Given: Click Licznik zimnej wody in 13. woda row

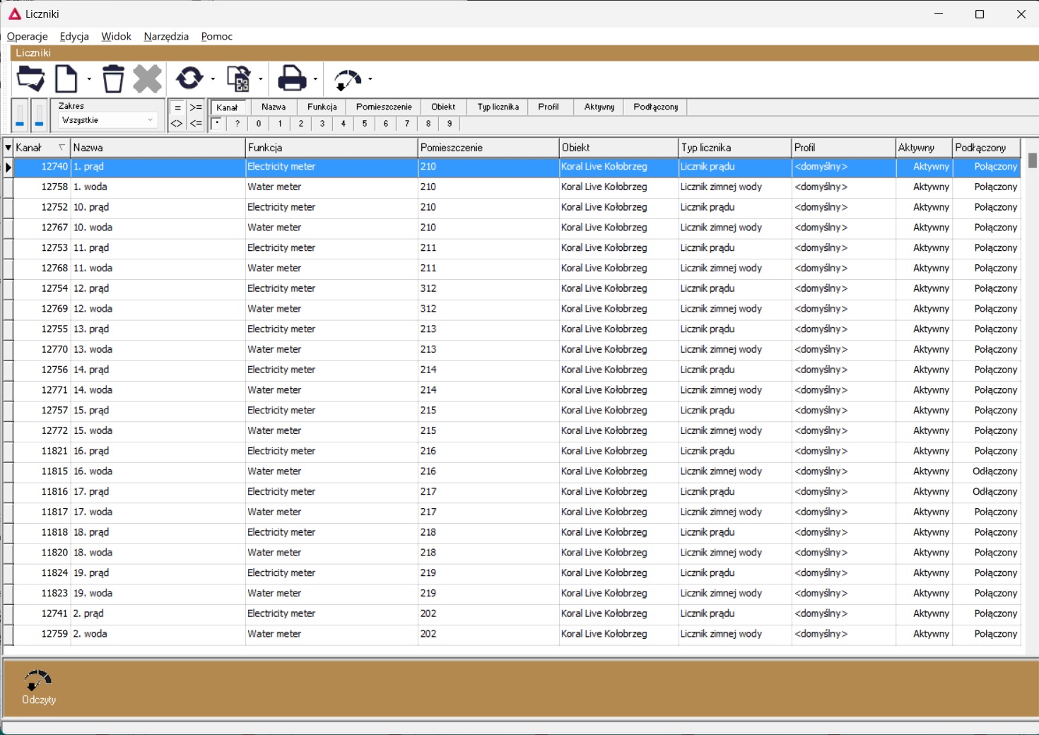Looking at the screenshot, I should tap(735, 350).
